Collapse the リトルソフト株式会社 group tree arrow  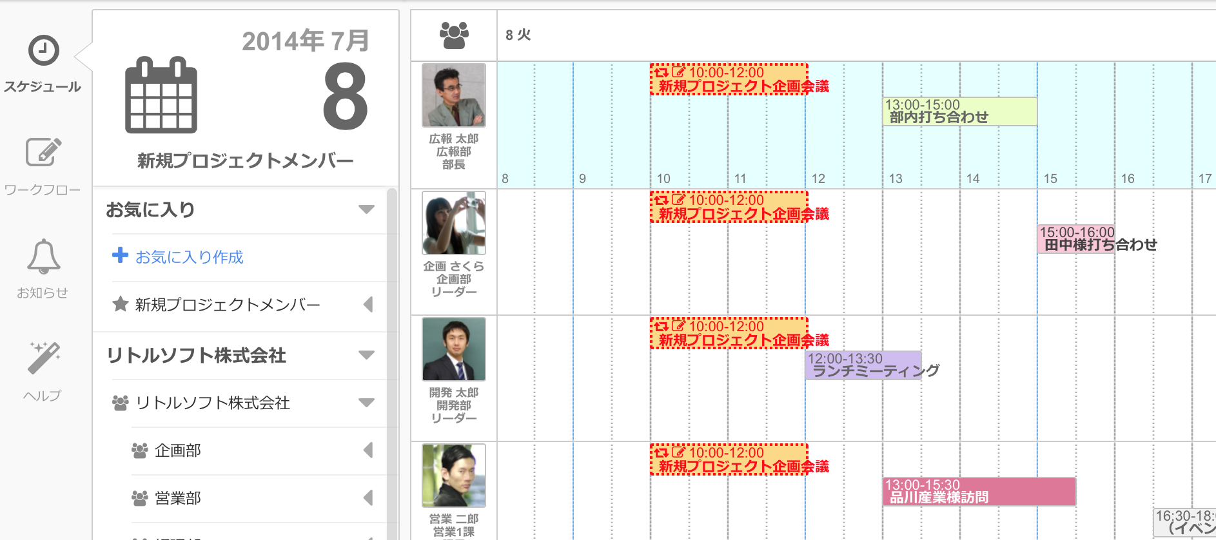click(366, 403)
